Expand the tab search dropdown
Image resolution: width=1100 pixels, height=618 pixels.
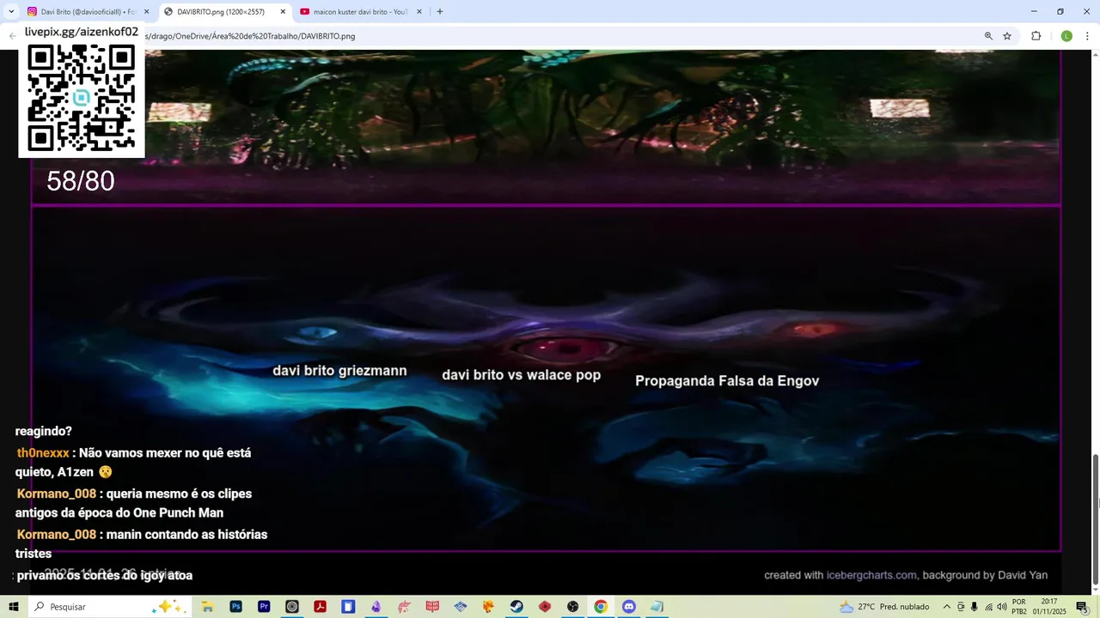pos(11,12)
